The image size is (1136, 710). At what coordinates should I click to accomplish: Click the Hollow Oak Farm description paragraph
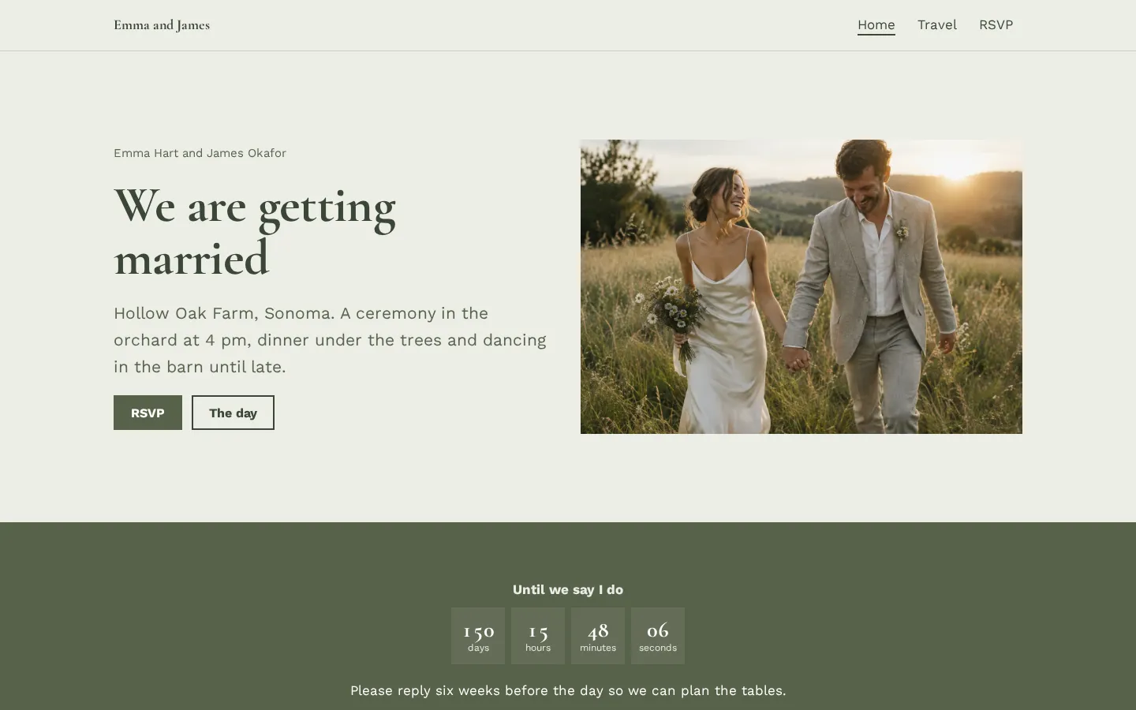[330, 340]
